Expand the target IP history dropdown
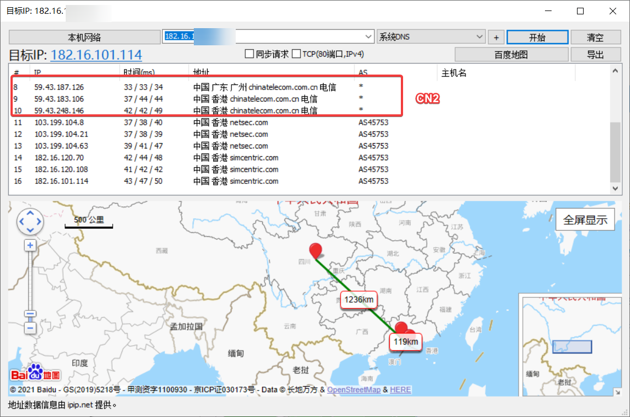The image size is (630, 417). 368,36
